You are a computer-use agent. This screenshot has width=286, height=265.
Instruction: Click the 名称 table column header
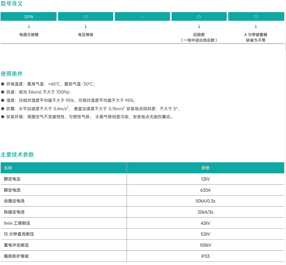click(8, 168)
